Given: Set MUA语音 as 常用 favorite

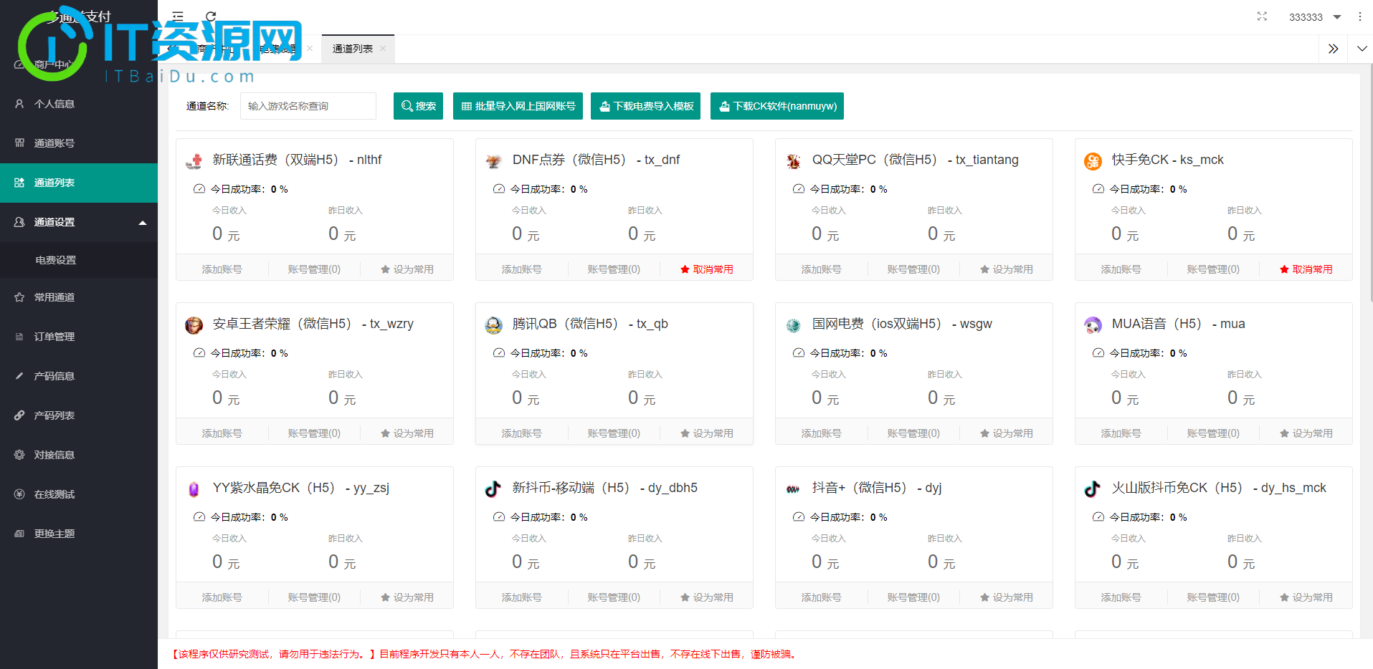Looking at the screenshot, I should point(1306,433).
